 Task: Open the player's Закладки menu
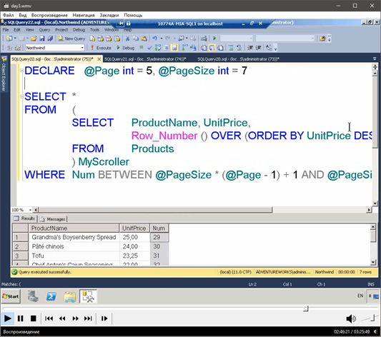pyautogui.click(x=109, y=15)
